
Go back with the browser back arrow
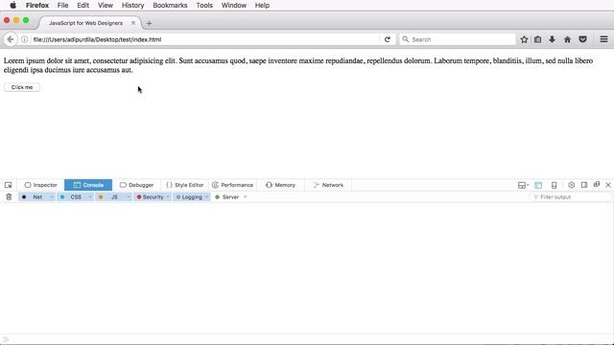[x=11, y=39]
